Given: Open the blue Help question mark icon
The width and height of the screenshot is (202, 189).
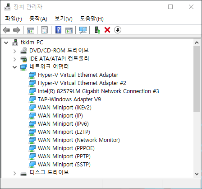Looking at the screenshot, I should tap(58, 30).
